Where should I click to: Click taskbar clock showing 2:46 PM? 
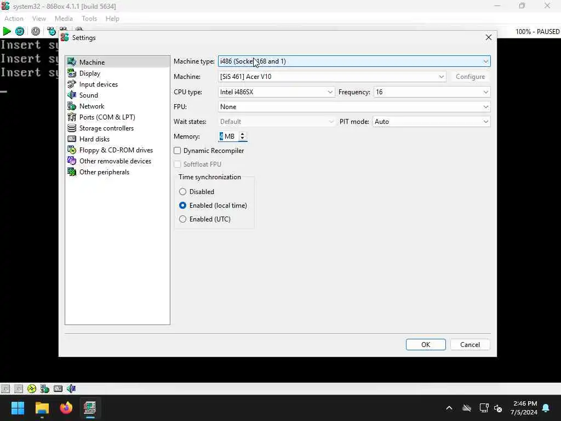point(524,408)
